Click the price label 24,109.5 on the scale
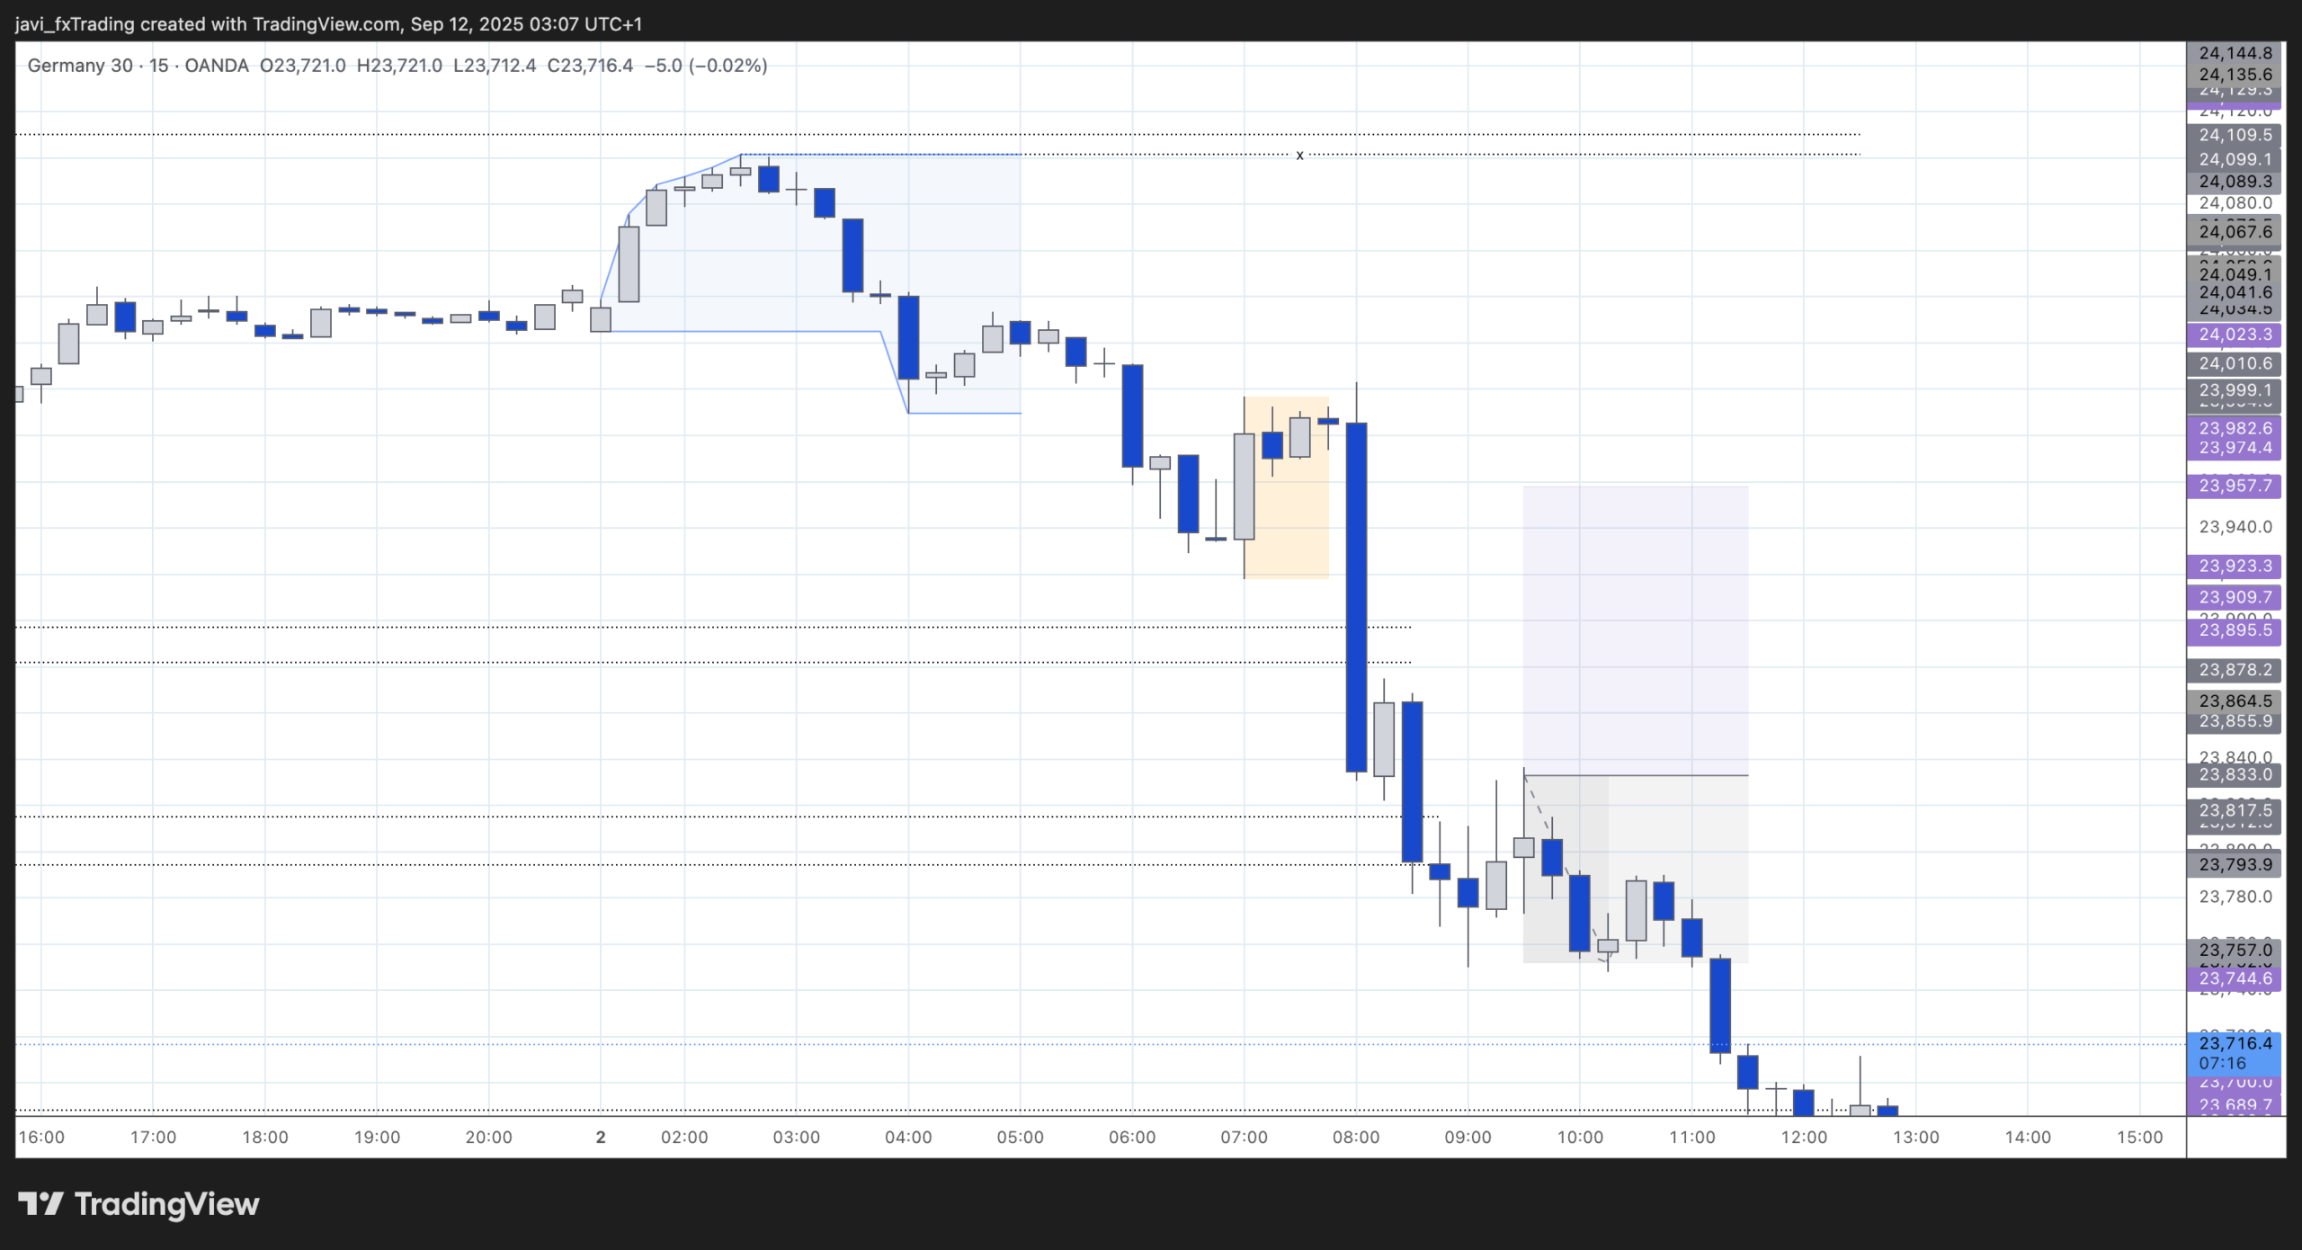The image size is (2302, 1250). 2235,135
